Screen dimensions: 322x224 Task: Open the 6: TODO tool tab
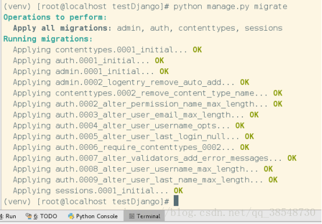(41, 216)
